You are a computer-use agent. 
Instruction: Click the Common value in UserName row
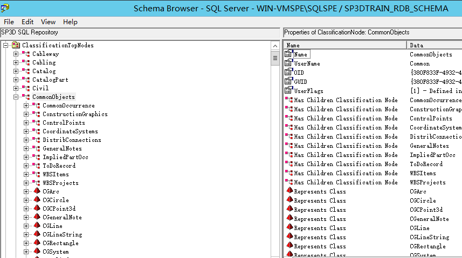[x=419, y=63]
